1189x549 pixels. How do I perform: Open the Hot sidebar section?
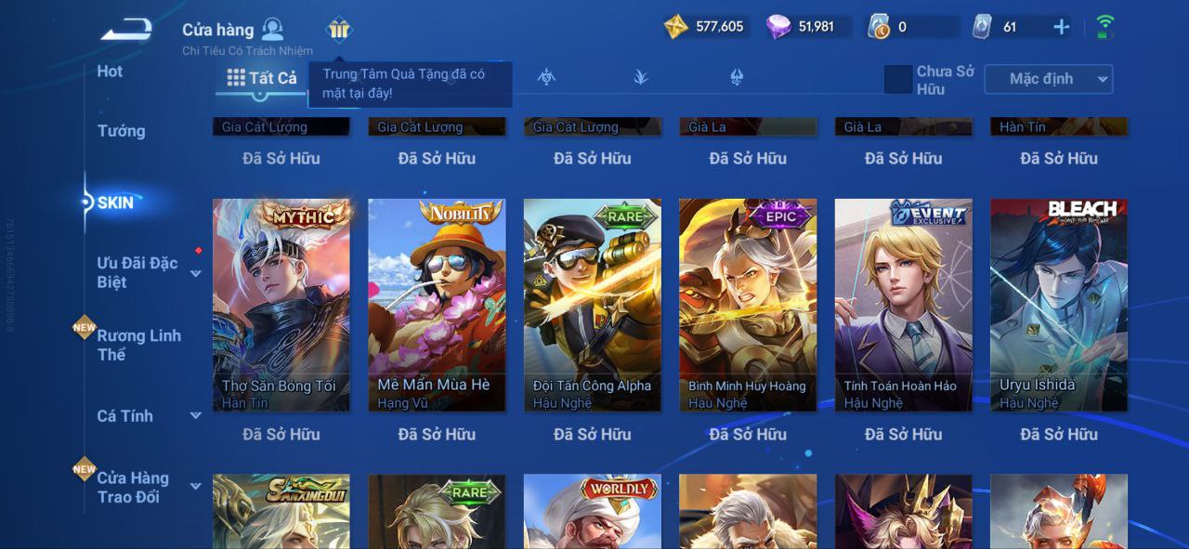(110, 72)
